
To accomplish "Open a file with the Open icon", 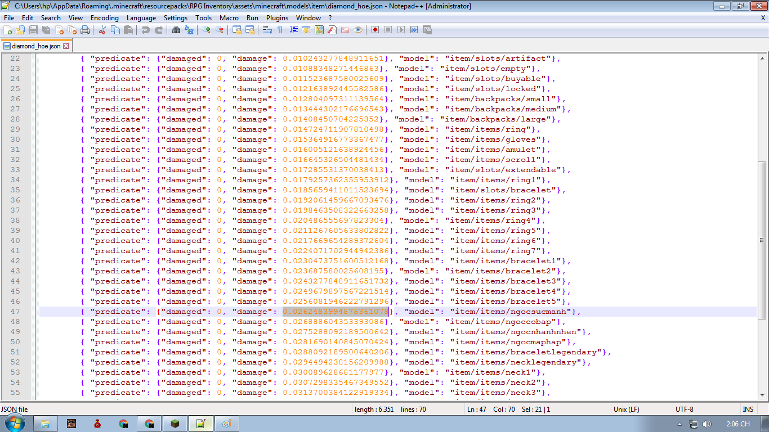I will 20,30.
